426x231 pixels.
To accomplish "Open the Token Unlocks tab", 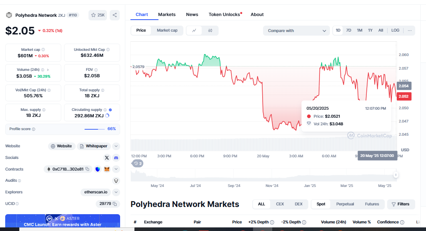I will (x=224, y=15).
